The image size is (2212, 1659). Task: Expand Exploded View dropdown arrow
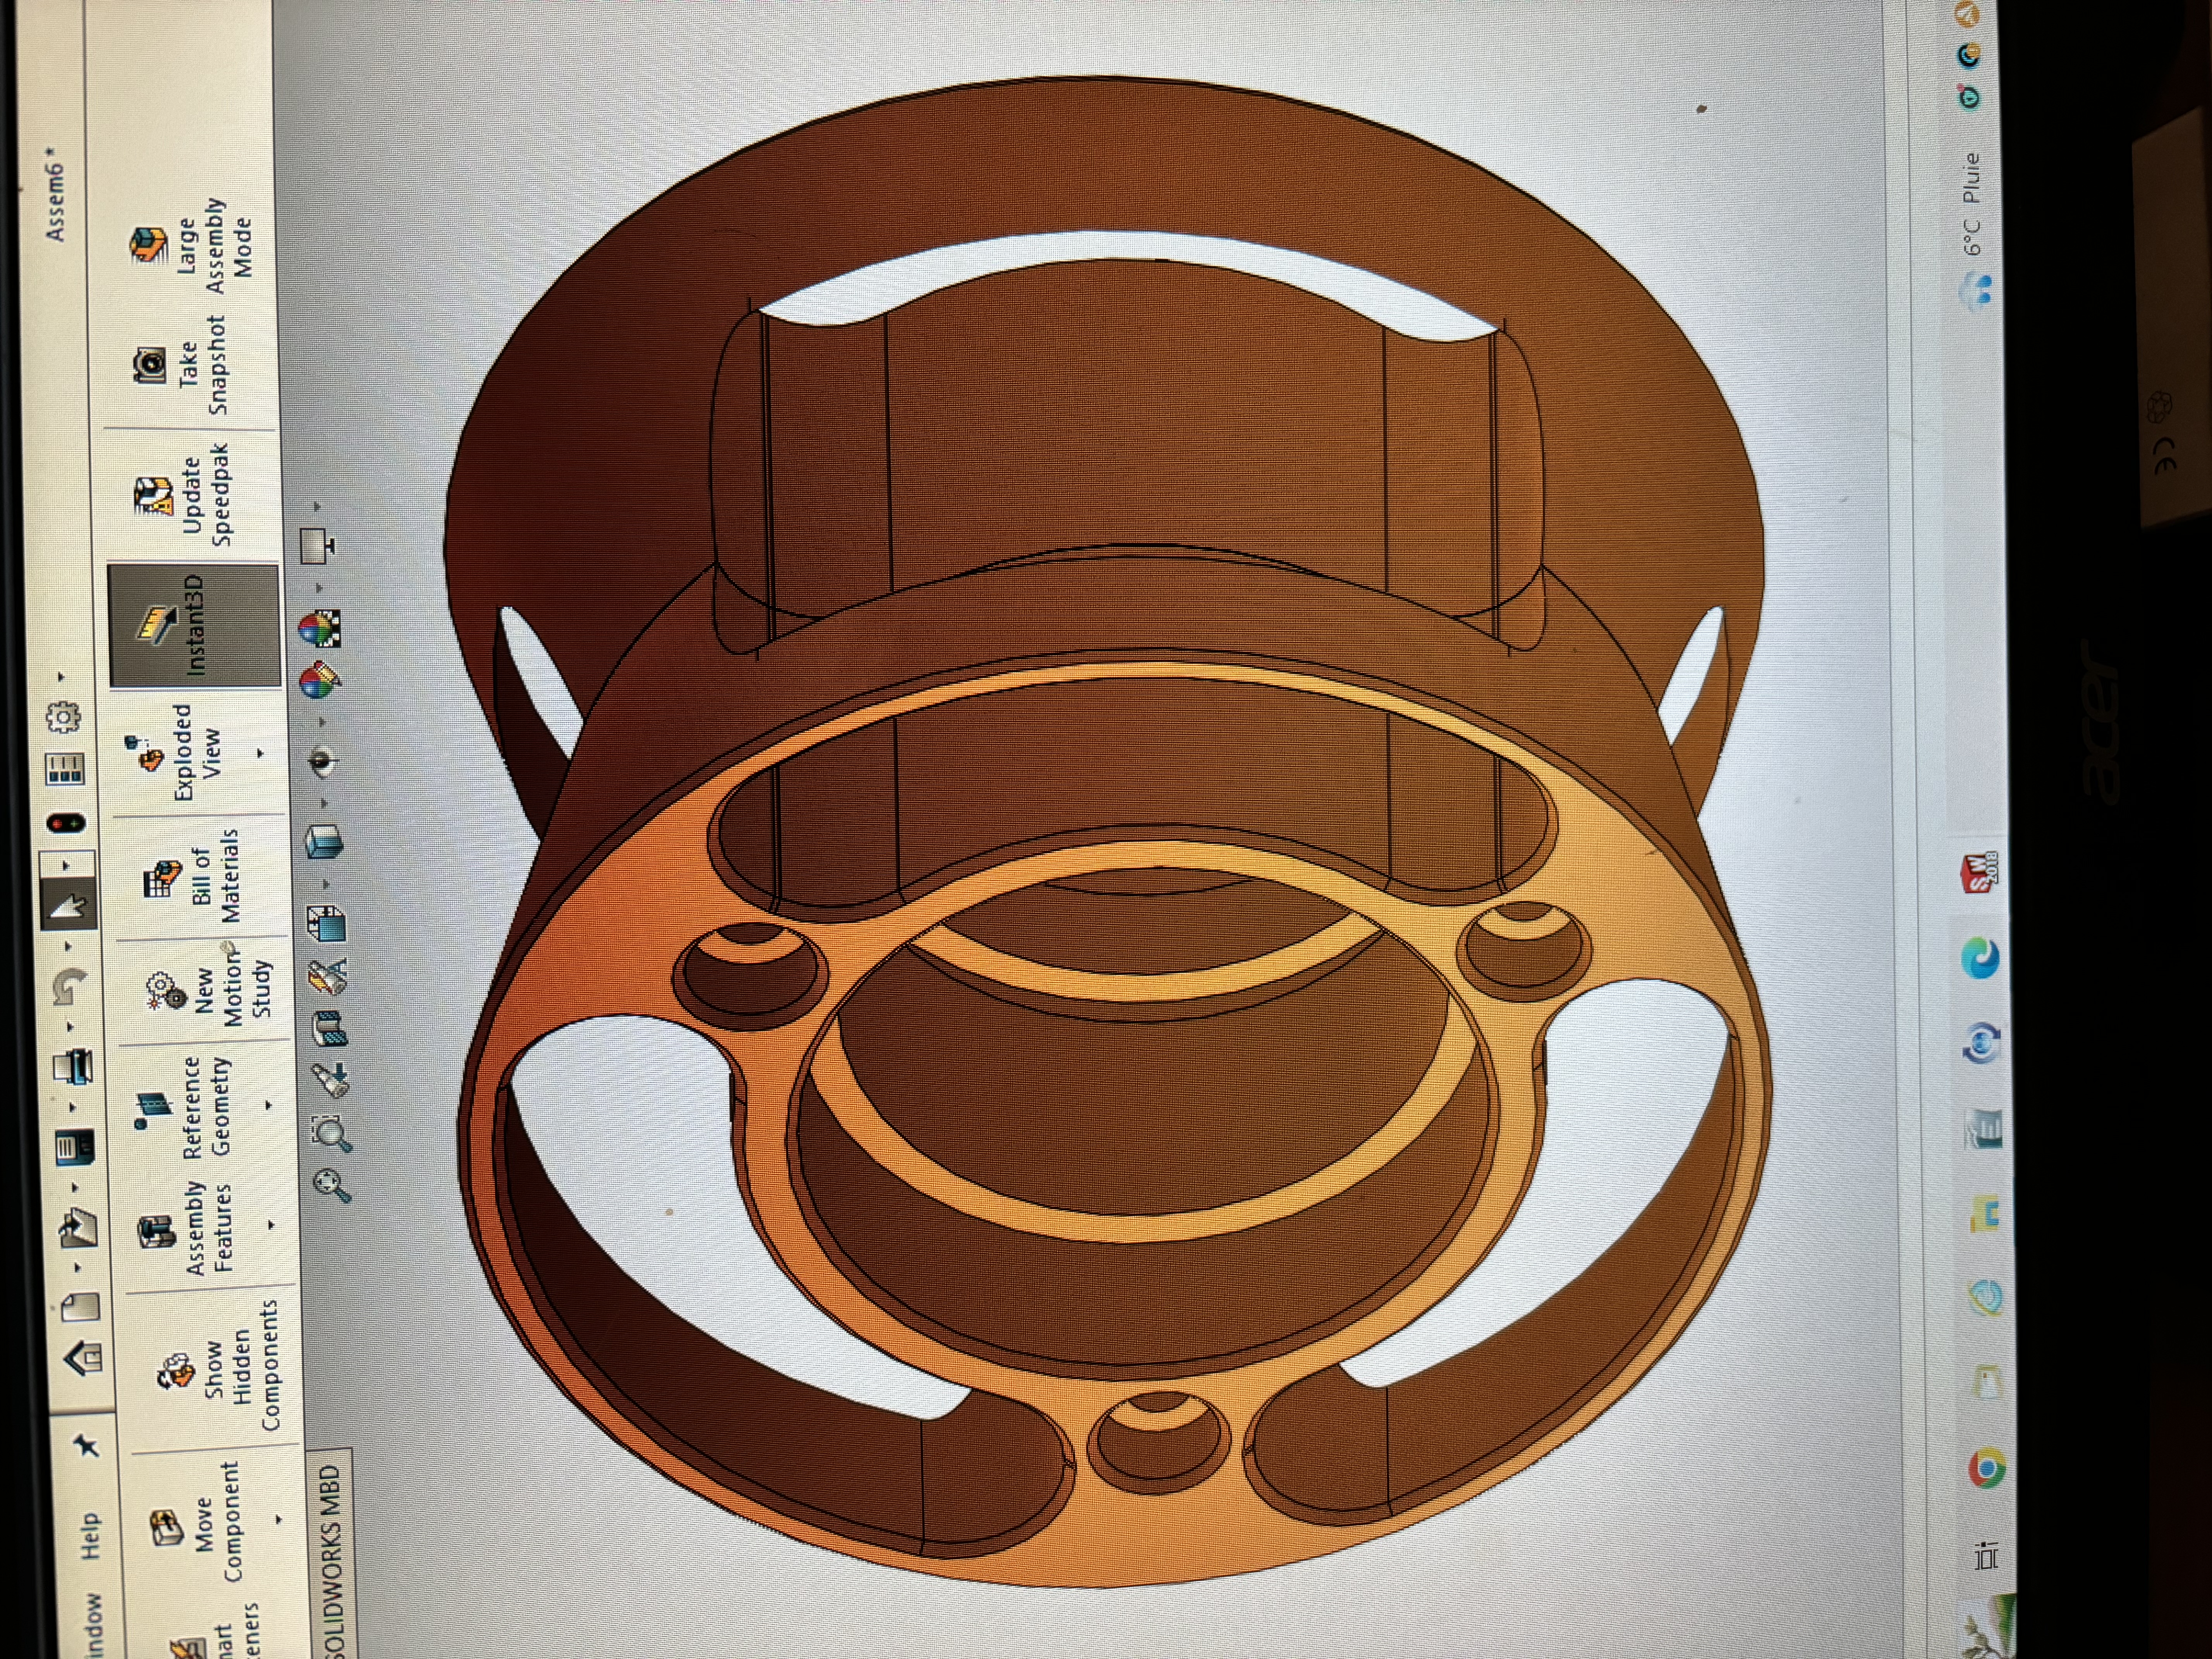point(260,752)
